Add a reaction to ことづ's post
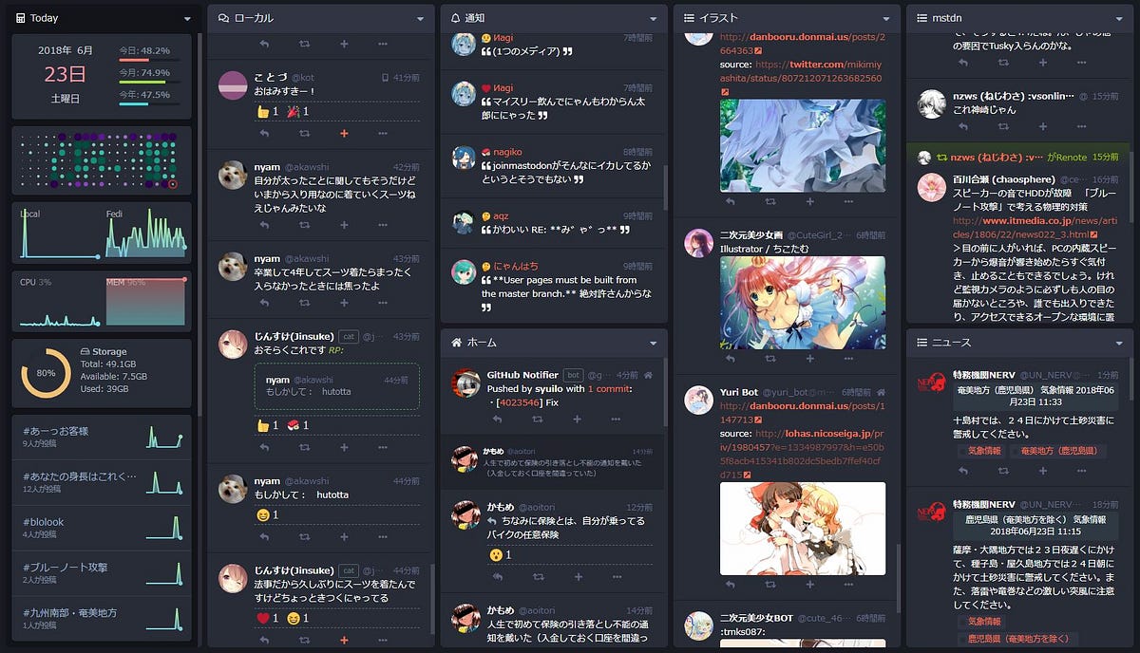 coord(344,134)
